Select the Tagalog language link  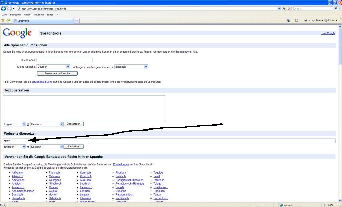pos(158,173)
